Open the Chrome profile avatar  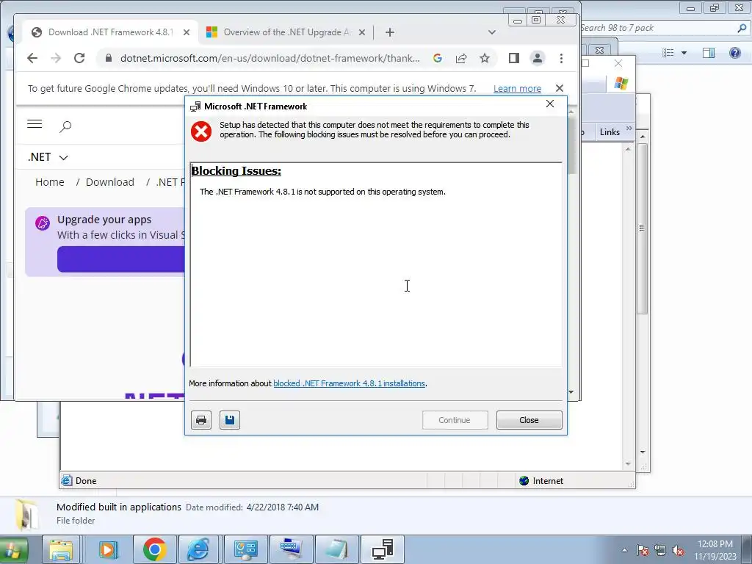point(537,58)
